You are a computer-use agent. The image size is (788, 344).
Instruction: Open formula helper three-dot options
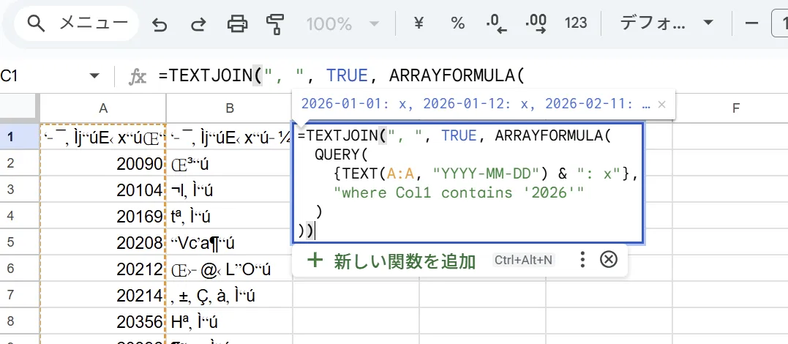582,260
